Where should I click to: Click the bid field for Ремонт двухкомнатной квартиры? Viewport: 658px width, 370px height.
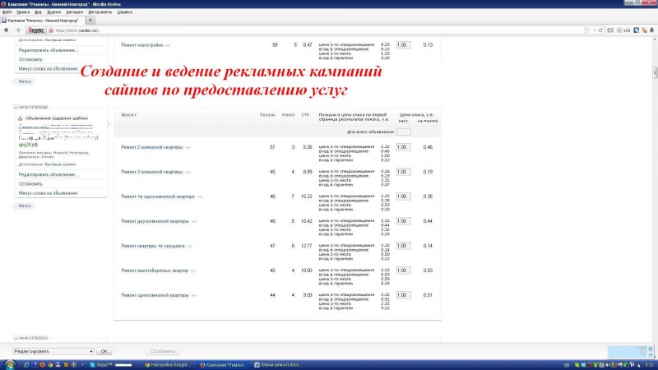pyautogui.click(x=404, y=221)
